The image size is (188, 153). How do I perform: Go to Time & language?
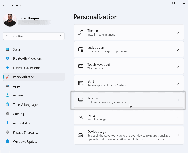(x=34, y=105)
